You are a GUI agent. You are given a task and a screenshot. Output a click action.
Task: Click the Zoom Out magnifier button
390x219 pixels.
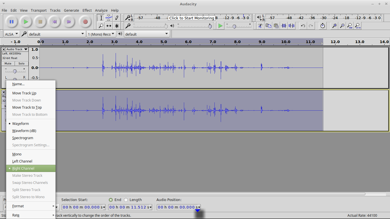(342, 26)
